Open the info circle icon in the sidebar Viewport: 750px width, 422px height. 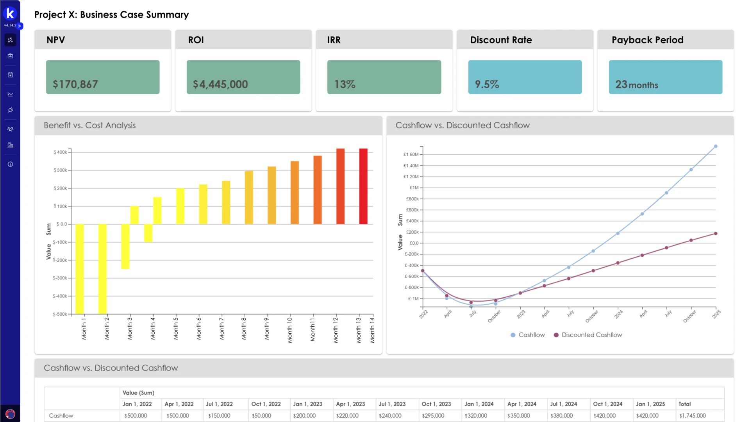10,164
